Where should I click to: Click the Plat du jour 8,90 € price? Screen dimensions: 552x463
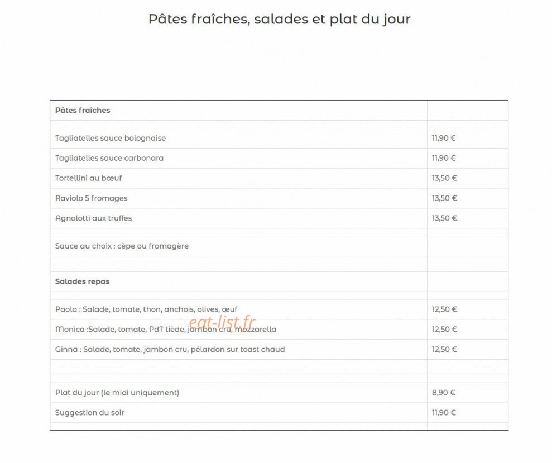click(x=444, y=393)
